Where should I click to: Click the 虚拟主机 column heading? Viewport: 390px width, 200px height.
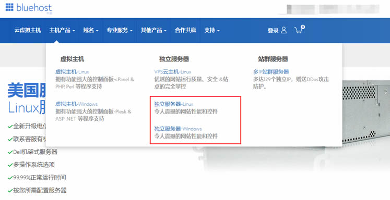[x=72, y=59]
